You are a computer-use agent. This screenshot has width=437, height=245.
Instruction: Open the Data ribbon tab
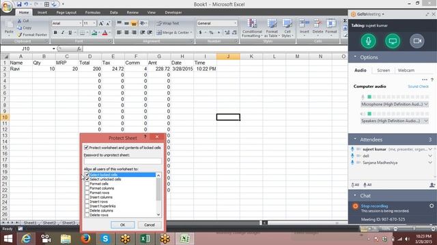(114, 12)
